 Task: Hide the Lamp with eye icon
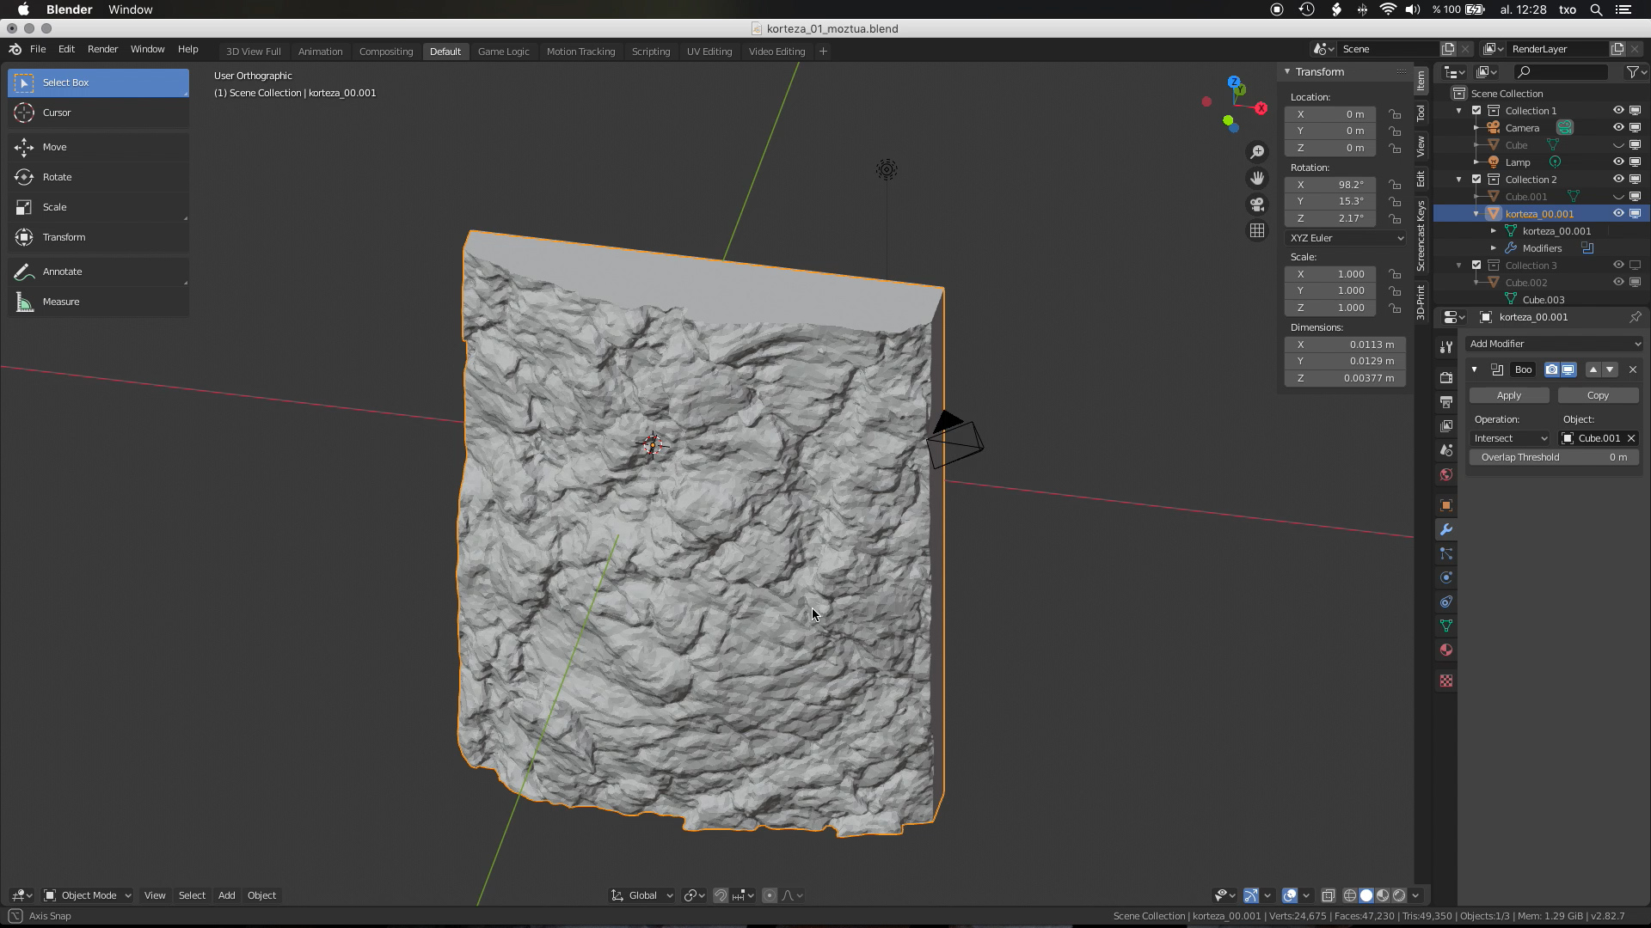coord(1617,162)
